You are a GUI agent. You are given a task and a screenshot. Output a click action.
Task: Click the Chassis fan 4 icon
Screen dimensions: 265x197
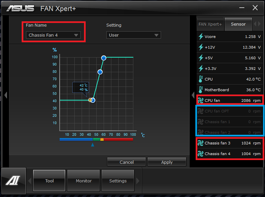point(201,154)
